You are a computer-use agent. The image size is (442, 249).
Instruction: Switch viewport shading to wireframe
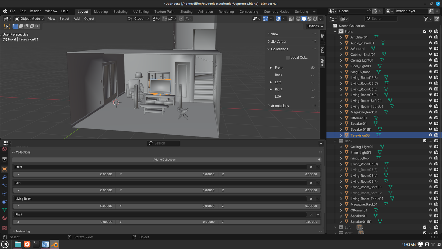[298, 19]
